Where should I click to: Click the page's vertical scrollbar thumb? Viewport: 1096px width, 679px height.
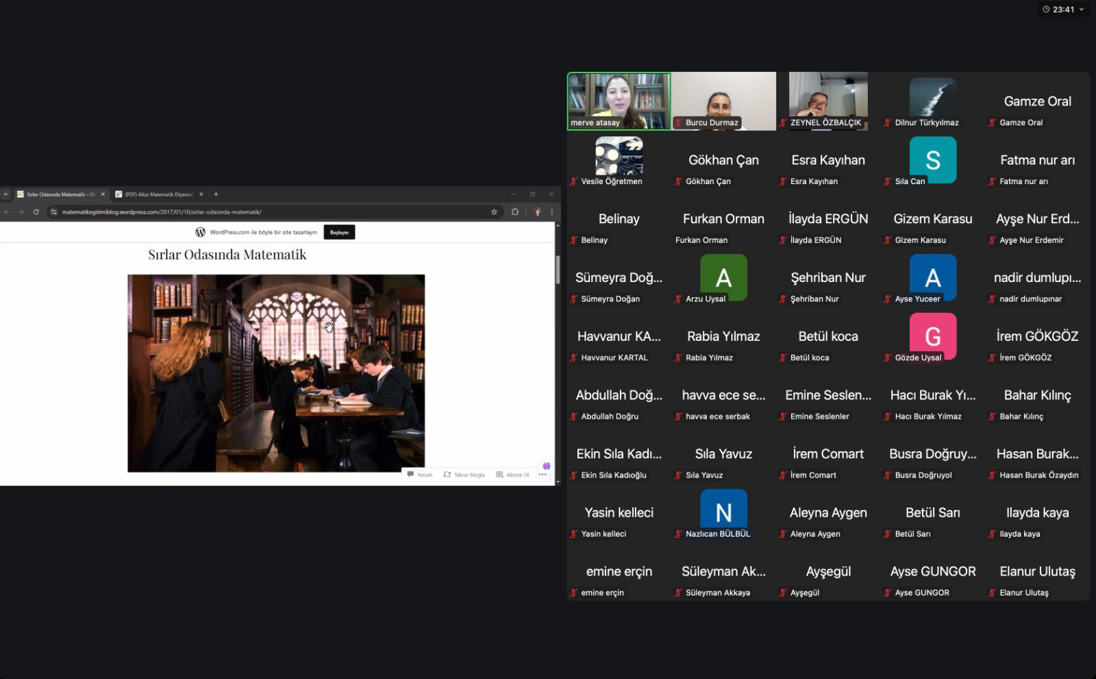click(x=558, y=269)
